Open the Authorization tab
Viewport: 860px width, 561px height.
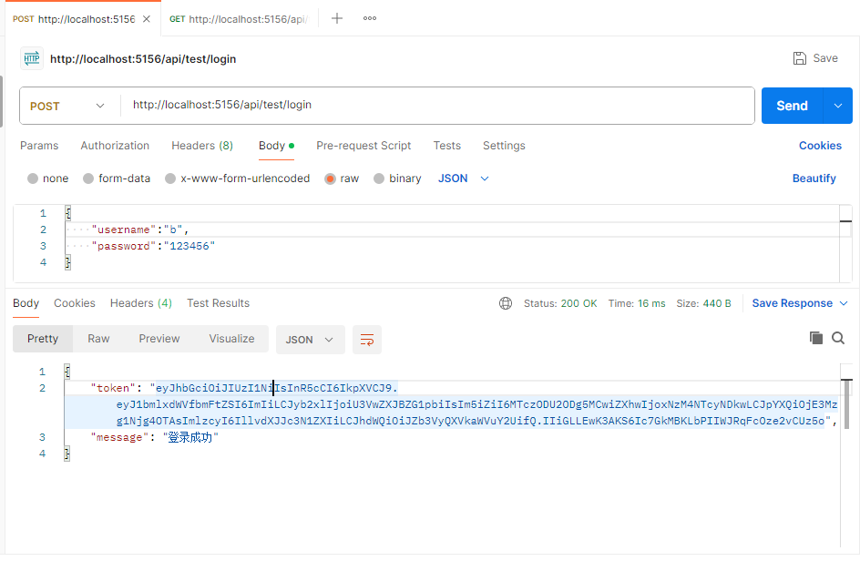pos(115,146)
